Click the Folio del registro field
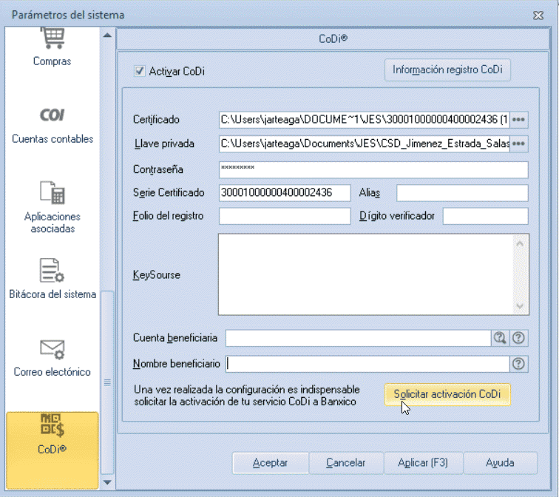Image resolution: width=559 pixels, height=497 pixels. tap(285, 216)
